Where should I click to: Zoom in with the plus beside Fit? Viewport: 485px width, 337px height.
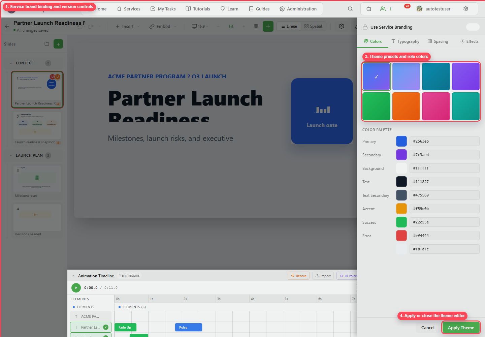coord(244,26)
